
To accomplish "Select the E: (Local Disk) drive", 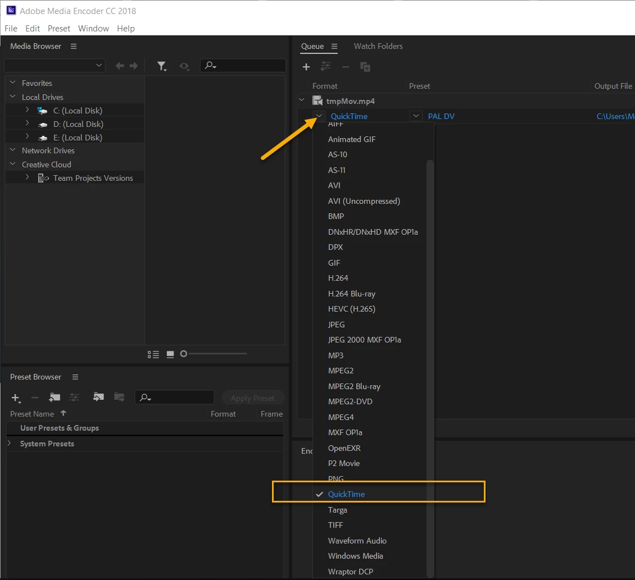I will (x=78, y=138).
